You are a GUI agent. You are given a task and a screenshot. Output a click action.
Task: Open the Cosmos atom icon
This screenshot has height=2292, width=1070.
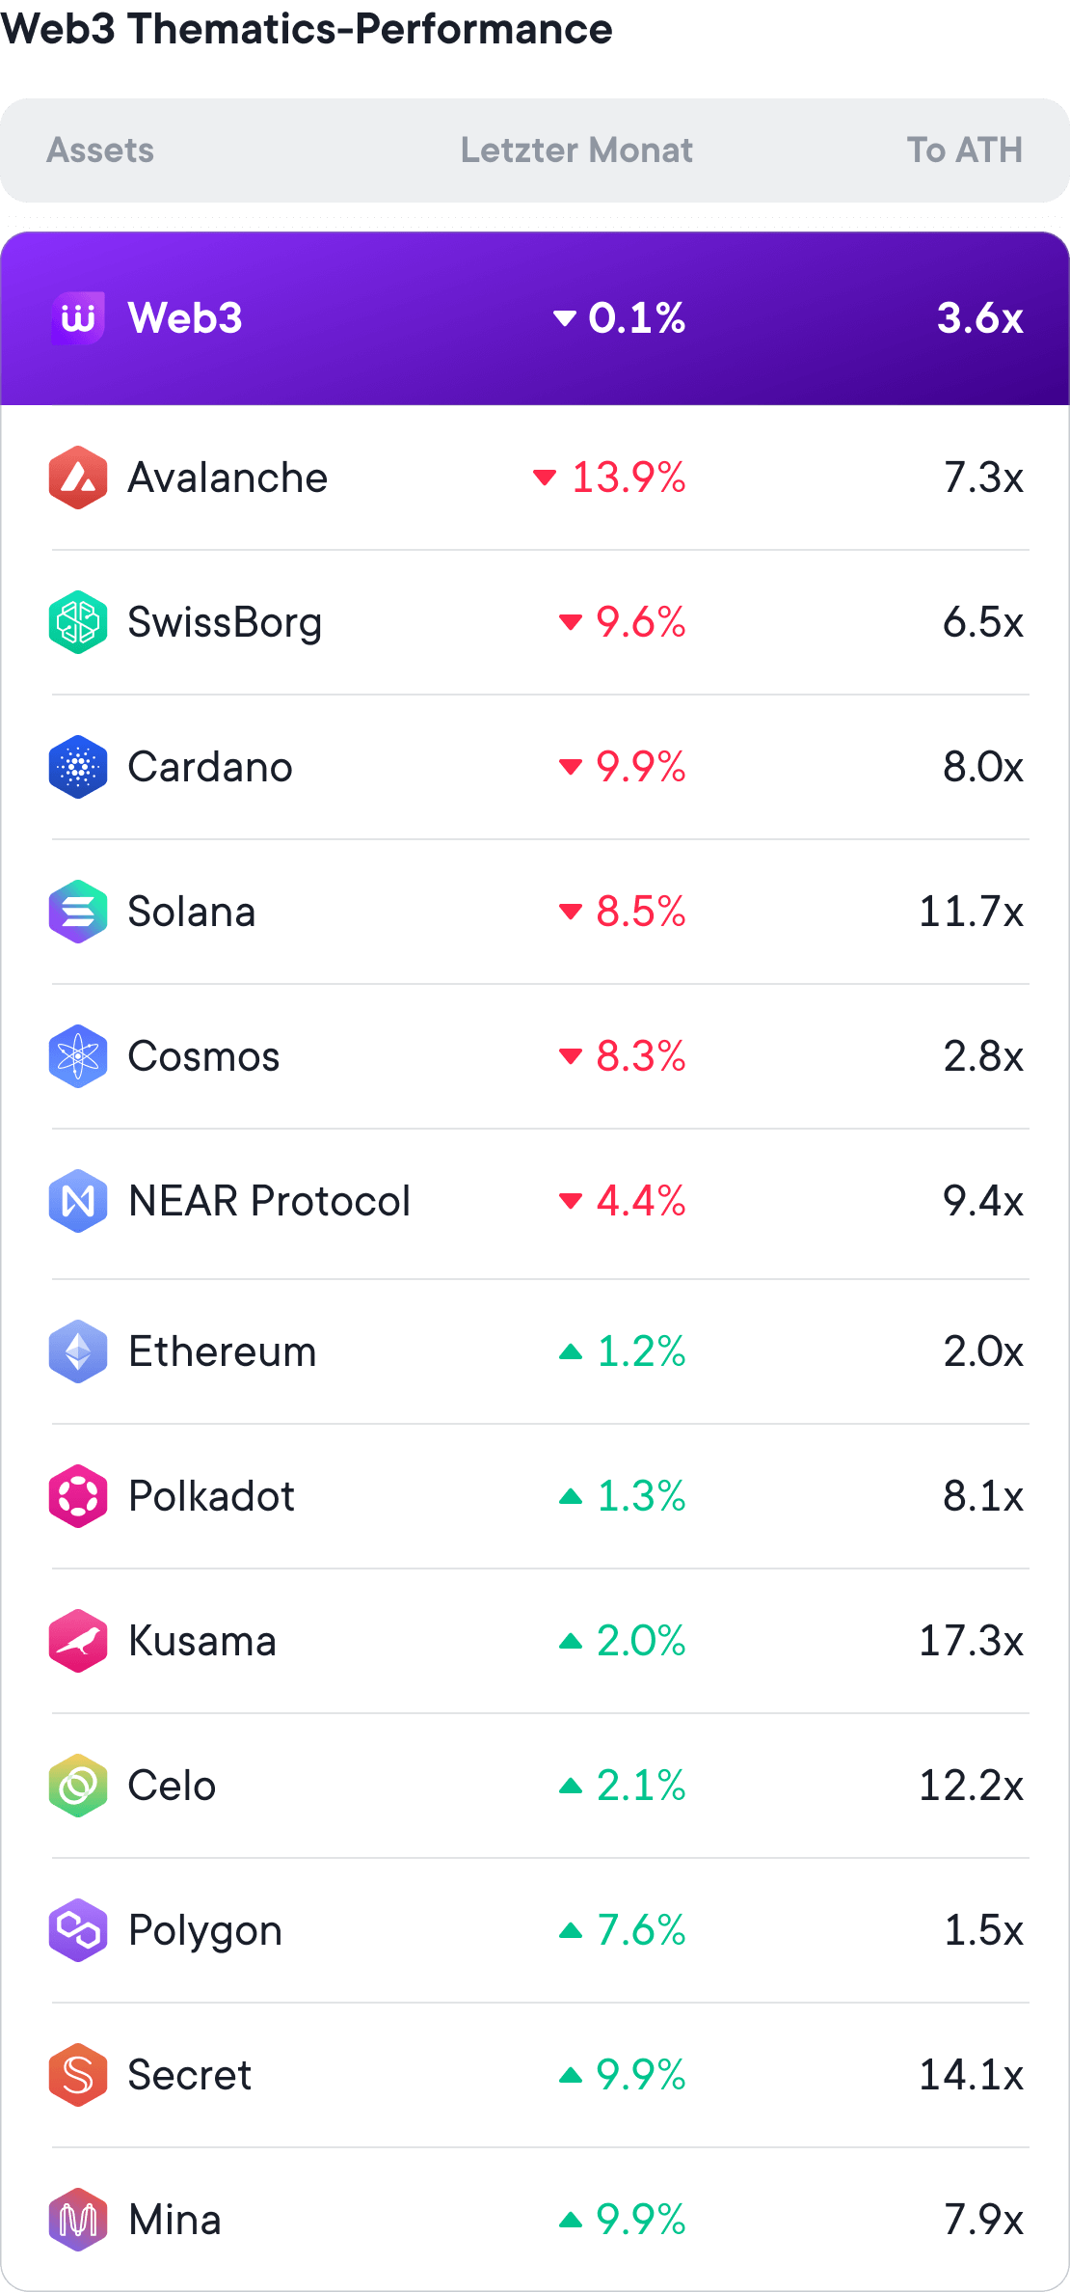tap(78, 1056)
